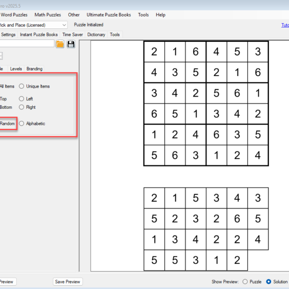Open the Help menu
Image resolution: width=289 pixels, height=289 pixels.
click(160, 15)
